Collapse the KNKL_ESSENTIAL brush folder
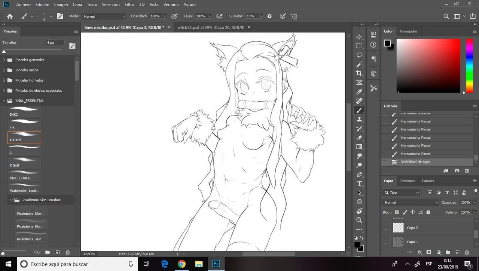This screenshot has width=479, height=271. pos(4,100)
